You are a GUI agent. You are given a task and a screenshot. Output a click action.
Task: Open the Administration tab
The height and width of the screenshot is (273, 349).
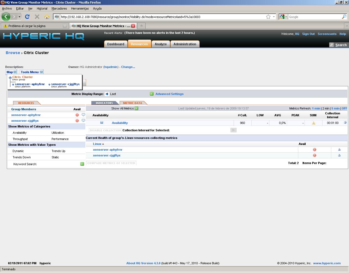point(185,44)
